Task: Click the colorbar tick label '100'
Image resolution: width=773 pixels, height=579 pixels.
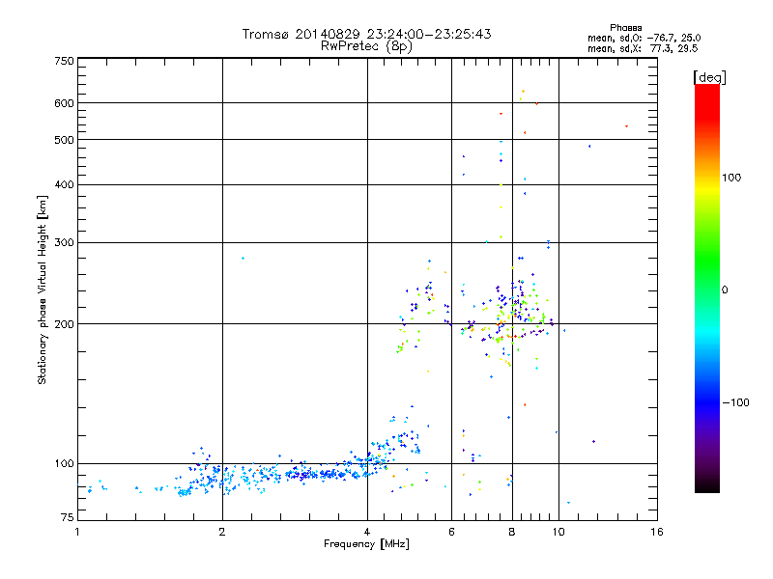Action: click(x=731, y=178)
